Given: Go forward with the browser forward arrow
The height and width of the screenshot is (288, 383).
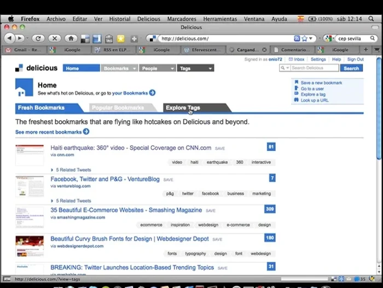Looking at the screenshot, I should 20,38.
